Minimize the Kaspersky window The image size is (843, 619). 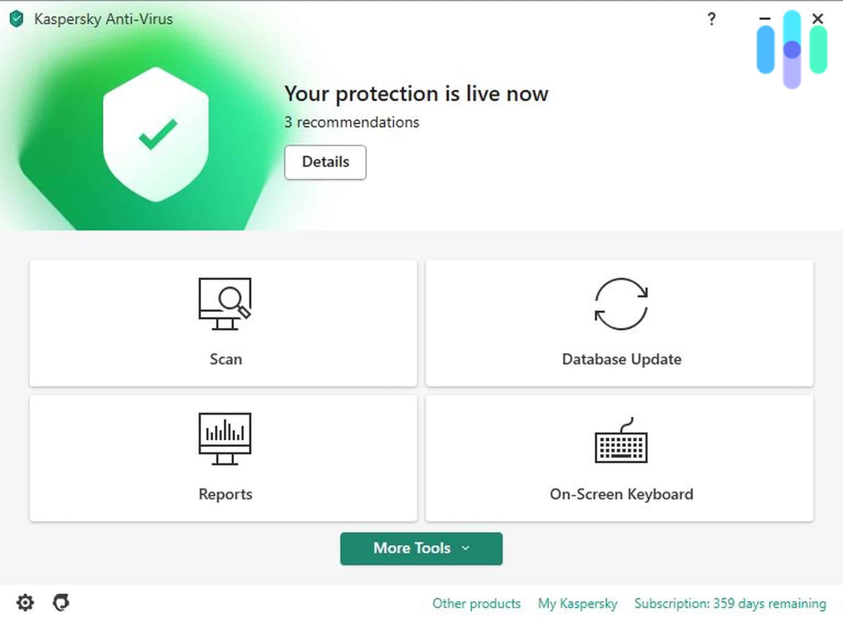click(x=765, y=19)
